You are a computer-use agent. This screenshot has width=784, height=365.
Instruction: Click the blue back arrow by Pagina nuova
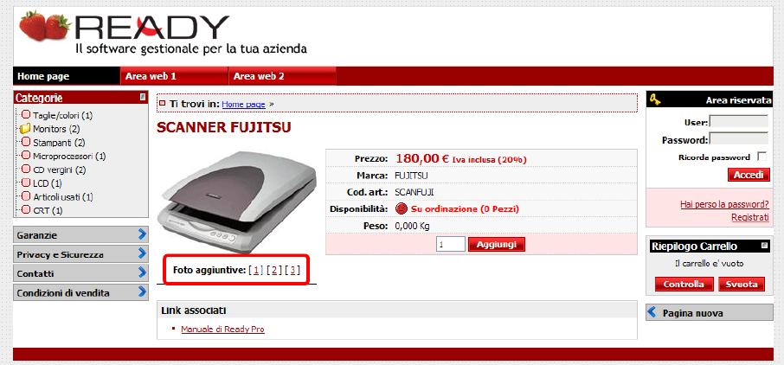pos(652,312)
